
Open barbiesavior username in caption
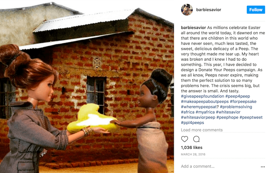193,28
